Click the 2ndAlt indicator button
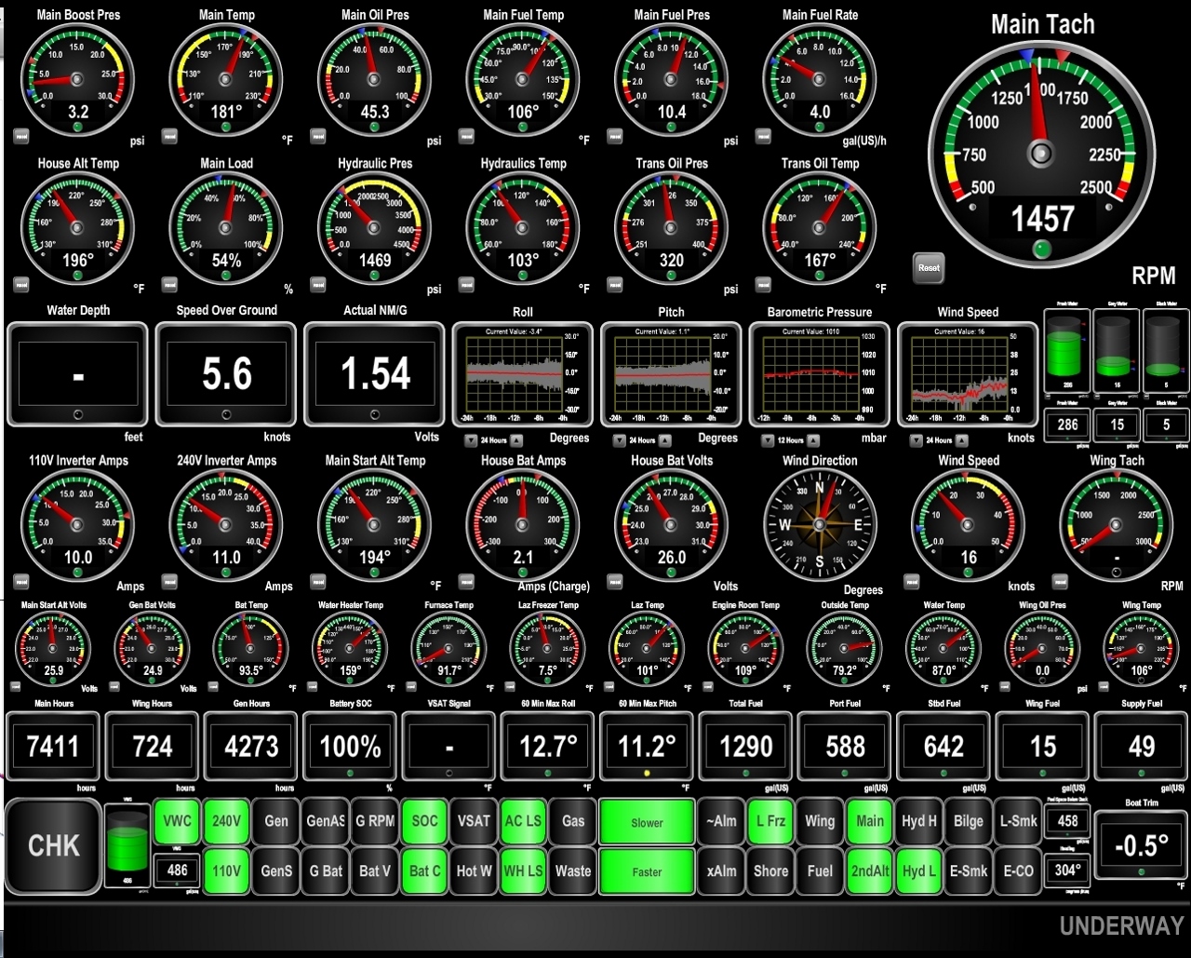This screenshot has width=1191, height=958. (x=869, y=871)
